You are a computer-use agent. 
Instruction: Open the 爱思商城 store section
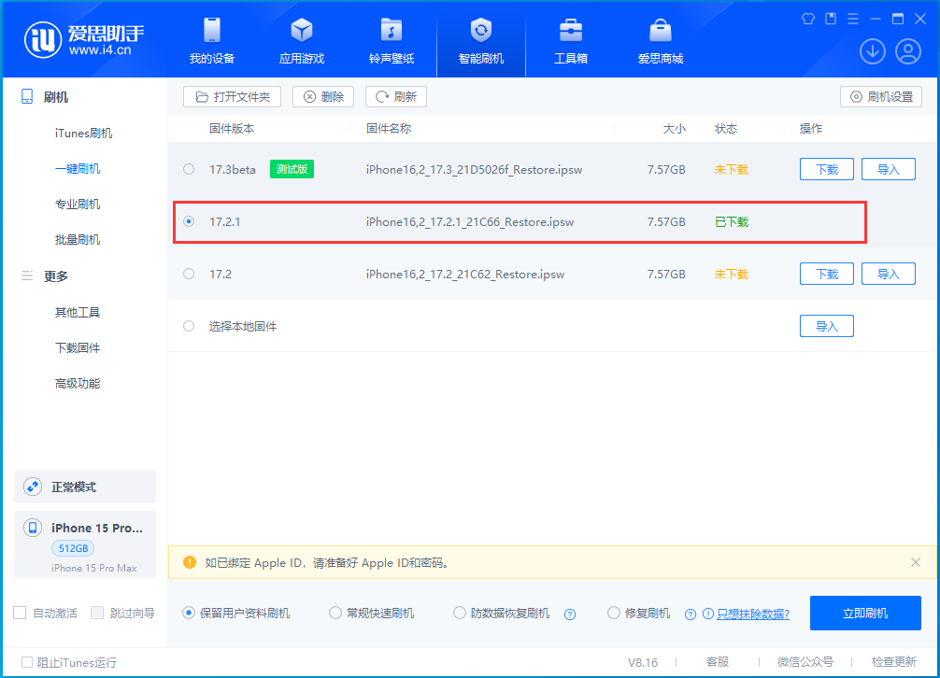660,39
